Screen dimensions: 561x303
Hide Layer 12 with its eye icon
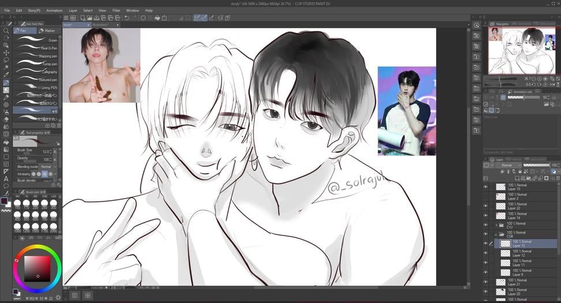point(485,253)
